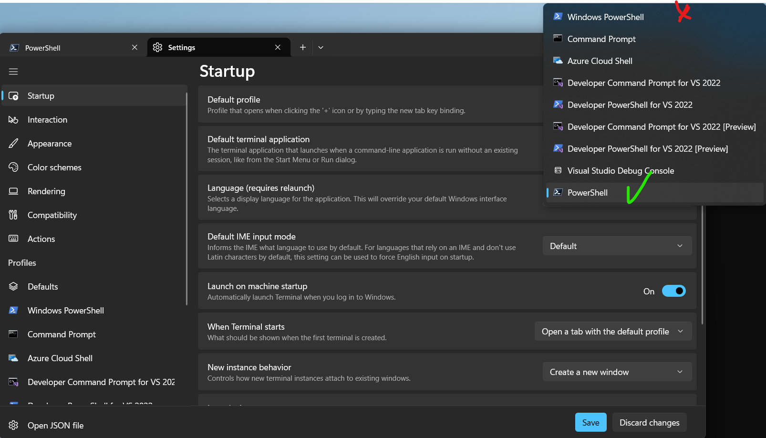
Task: Open Appearance settings with brush icon
Action: 49,144
